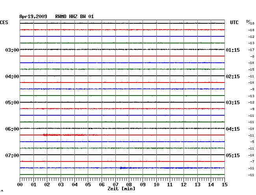This screenshot has width=256, height=195.
Task: Select the 04:15 UTC time label
Action: point(233,129)
